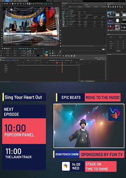Pick the yellow swatch in color palette grid
This screenshot has width=126, height=178.
pyautogui.click(x=46, y=52)
